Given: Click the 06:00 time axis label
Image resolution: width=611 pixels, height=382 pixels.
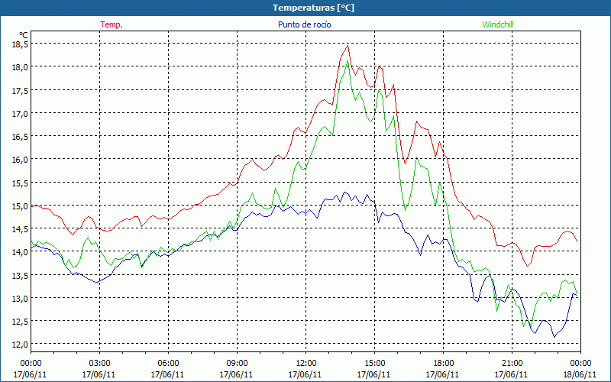Looking at the screenshot, I should (x=168, y=364).
